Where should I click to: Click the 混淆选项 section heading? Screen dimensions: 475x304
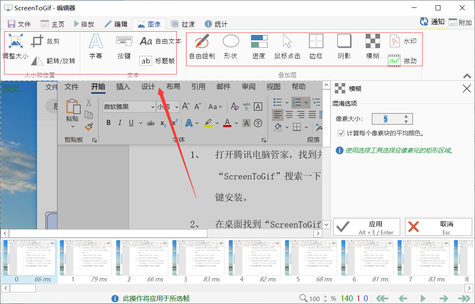[344, 103]
